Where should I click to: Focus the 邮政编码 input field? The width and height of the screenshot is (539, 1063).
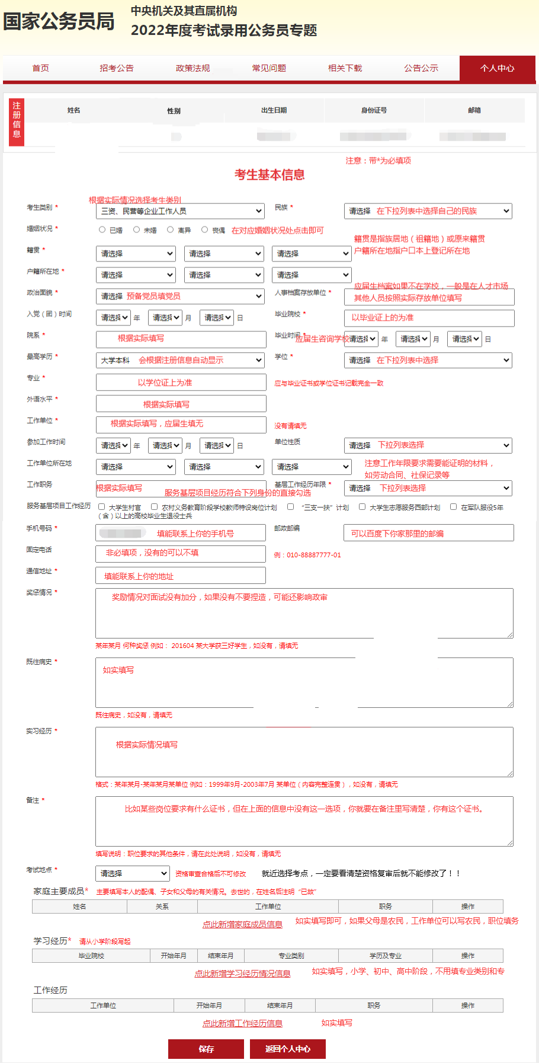click(x=429, y=533)
